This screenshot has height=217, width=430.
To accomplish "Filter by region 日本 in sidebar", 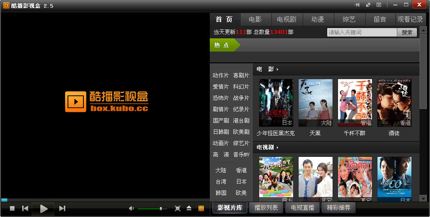I will point(241,182).
